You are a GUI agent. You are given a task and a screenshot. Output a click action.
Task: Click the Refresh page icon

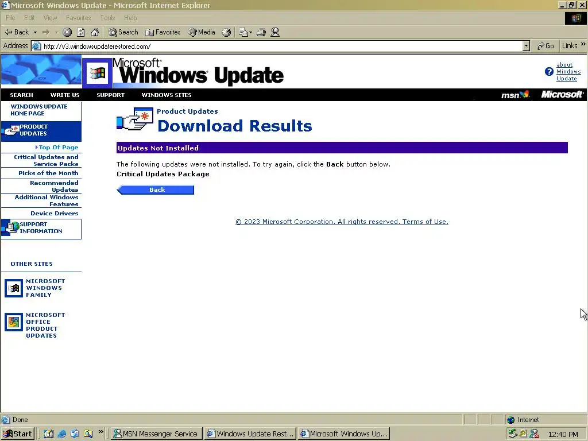coord(81,32)
